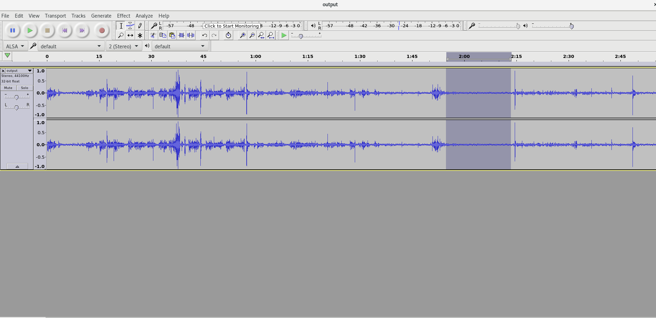
Task: Select the Multi-Tool asterisk icon
Action: [x=140, y=35]
